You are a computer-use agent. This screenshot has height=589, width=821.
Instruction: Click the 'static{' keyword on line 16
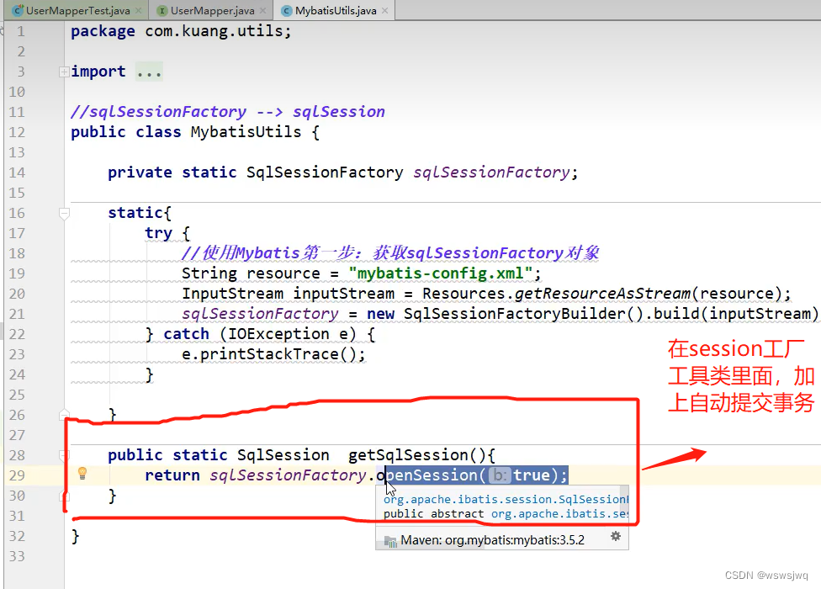[140, 213]
